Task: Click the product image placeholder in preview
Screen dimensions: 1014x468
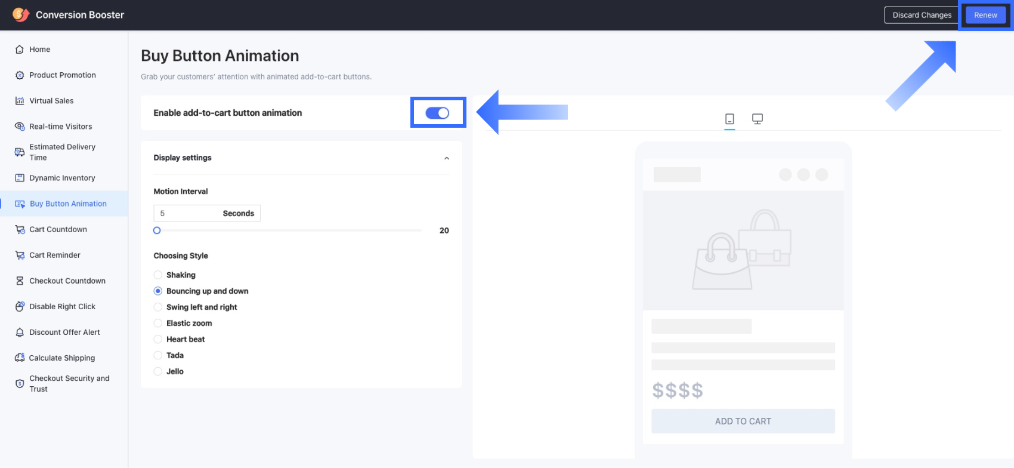Action: pyautogui.click(x=743, y=250)
